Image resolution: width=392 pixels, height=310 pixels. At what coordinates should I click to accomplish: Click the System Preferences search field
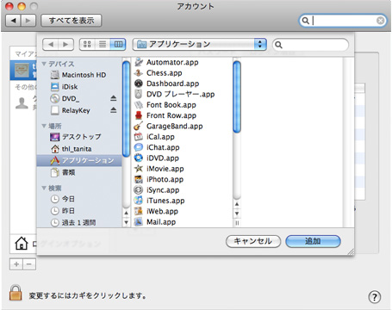point(343,21)
